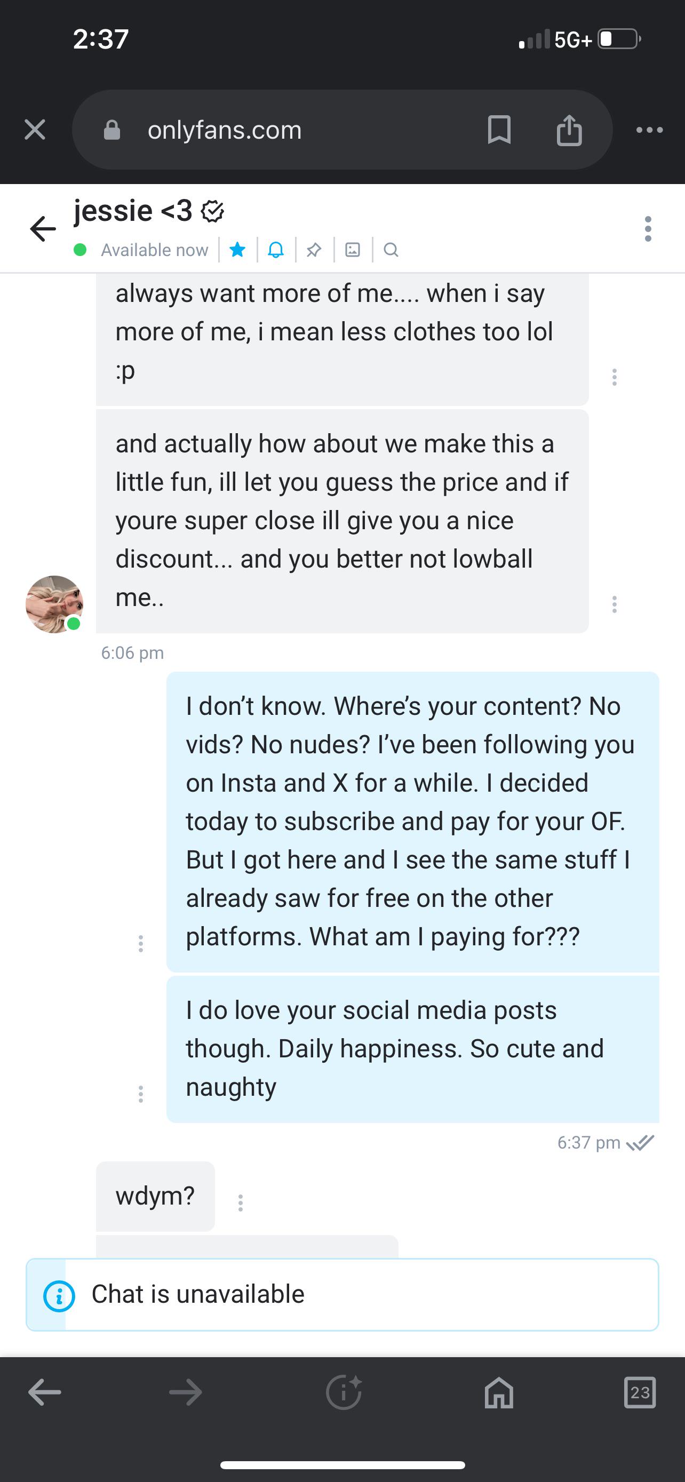Open the chat options three-dot menu

pos(648,229)
